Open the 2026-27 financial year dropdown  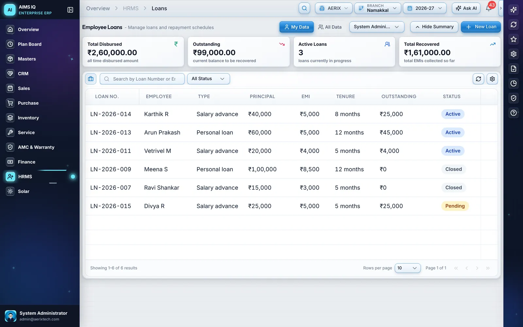425,8
